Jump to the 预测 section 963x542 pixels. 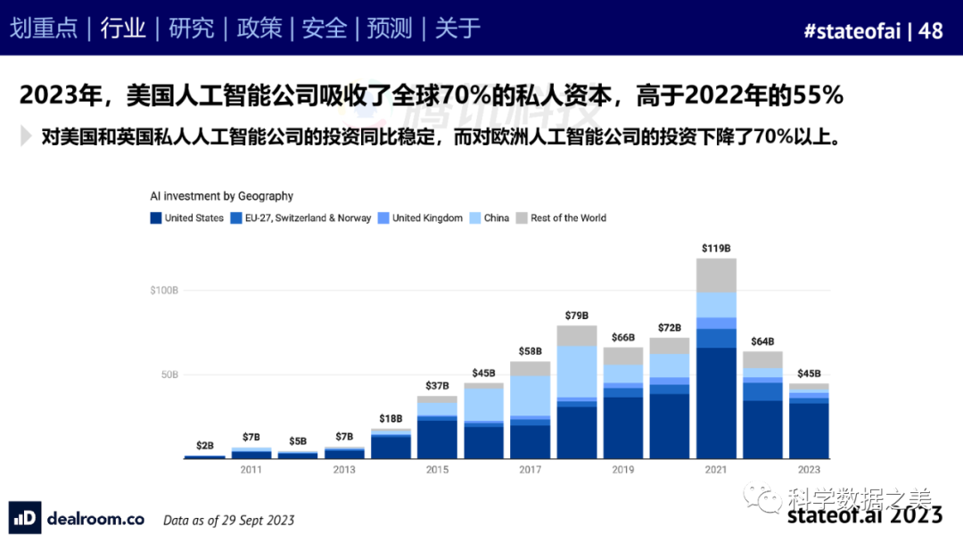(391, 29)
